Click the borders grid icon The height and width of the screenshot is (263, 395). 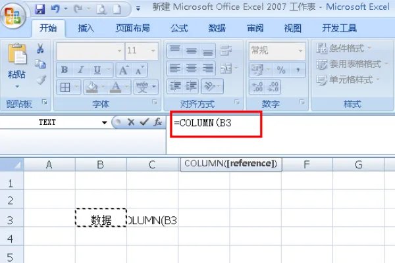65,87
